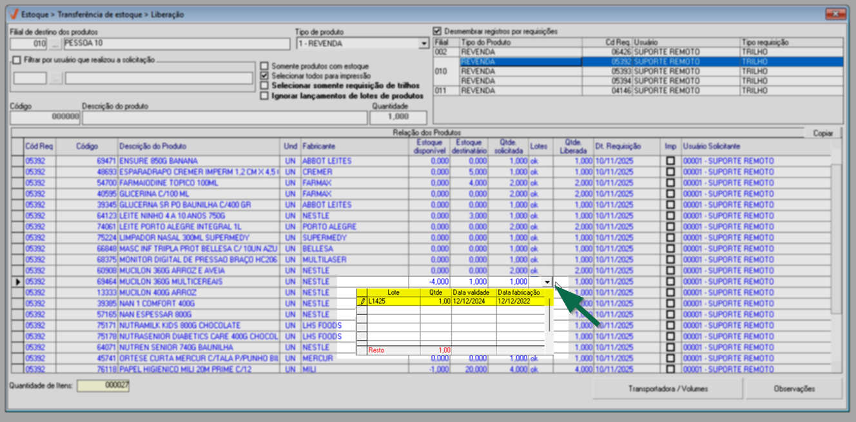Enable Somente produtos com estoque

[x=264, y=66]
